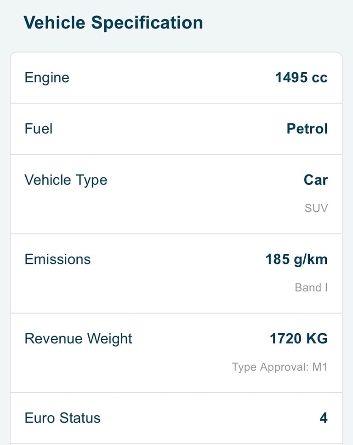Screen dimensions: 353x445
Task: Click the 1720 KG weight value
Action: click(x=299, y=338)
